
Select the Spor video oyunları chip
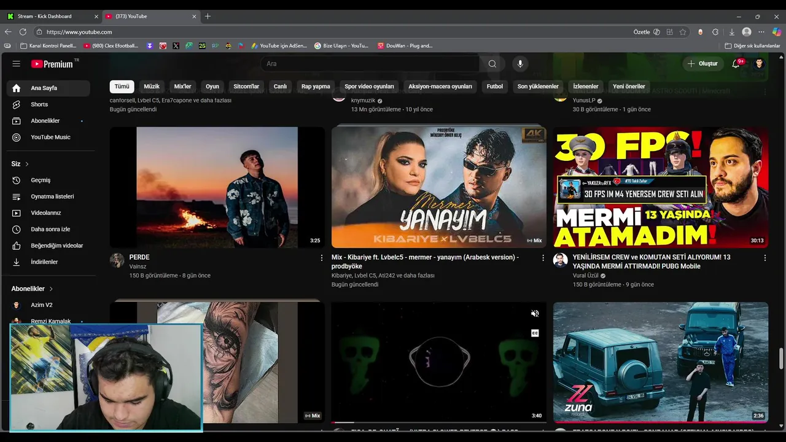tap(369, 87)
